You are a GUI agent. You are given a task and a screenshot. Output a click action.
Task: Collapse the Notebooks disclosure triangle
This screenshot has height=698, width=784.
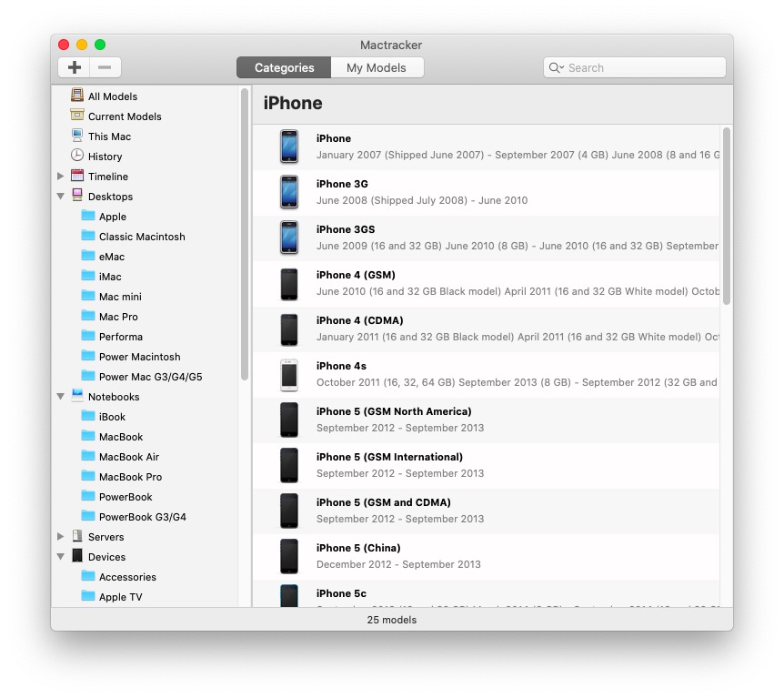[x=61, y=396]
